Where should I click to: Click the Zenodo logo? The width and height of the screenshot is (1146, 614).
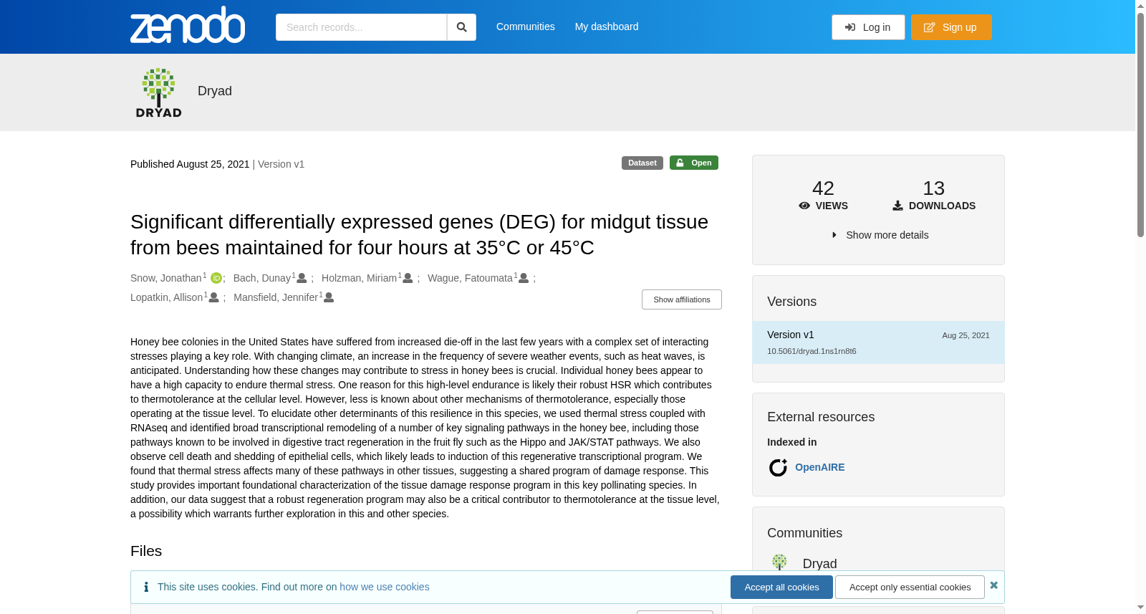[188, 26]
